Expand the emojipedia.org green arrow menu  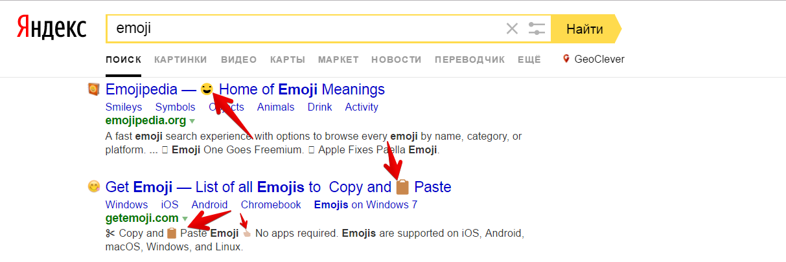(192, 121)
